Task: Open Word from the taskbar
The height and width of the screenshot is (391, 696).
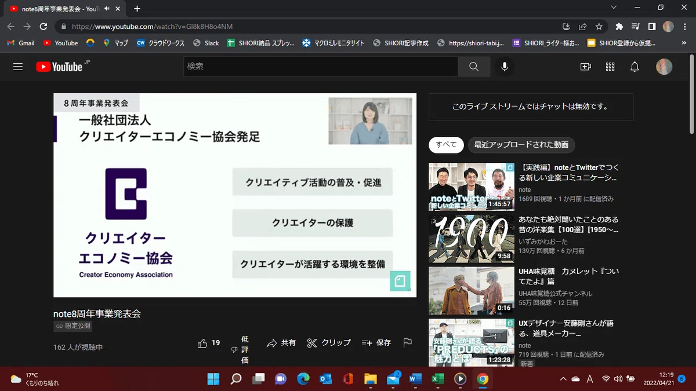Action: pyautogui.click(x=415, y=379)
